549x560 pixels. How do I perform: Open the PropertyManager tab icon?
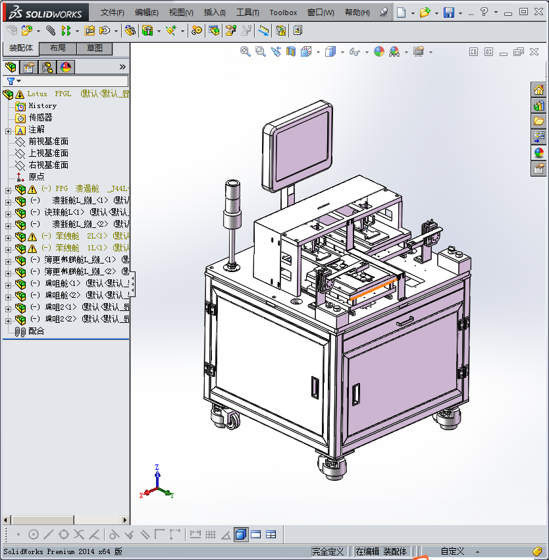(29, 67)
